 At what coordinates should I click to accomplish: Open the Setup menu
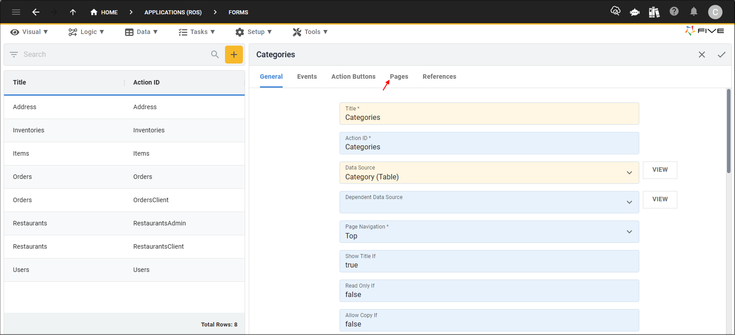pos(254,32)
